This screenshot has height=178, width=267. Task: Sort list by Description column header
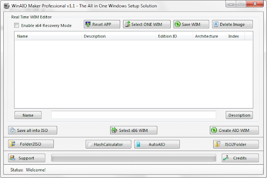[118, 36]
